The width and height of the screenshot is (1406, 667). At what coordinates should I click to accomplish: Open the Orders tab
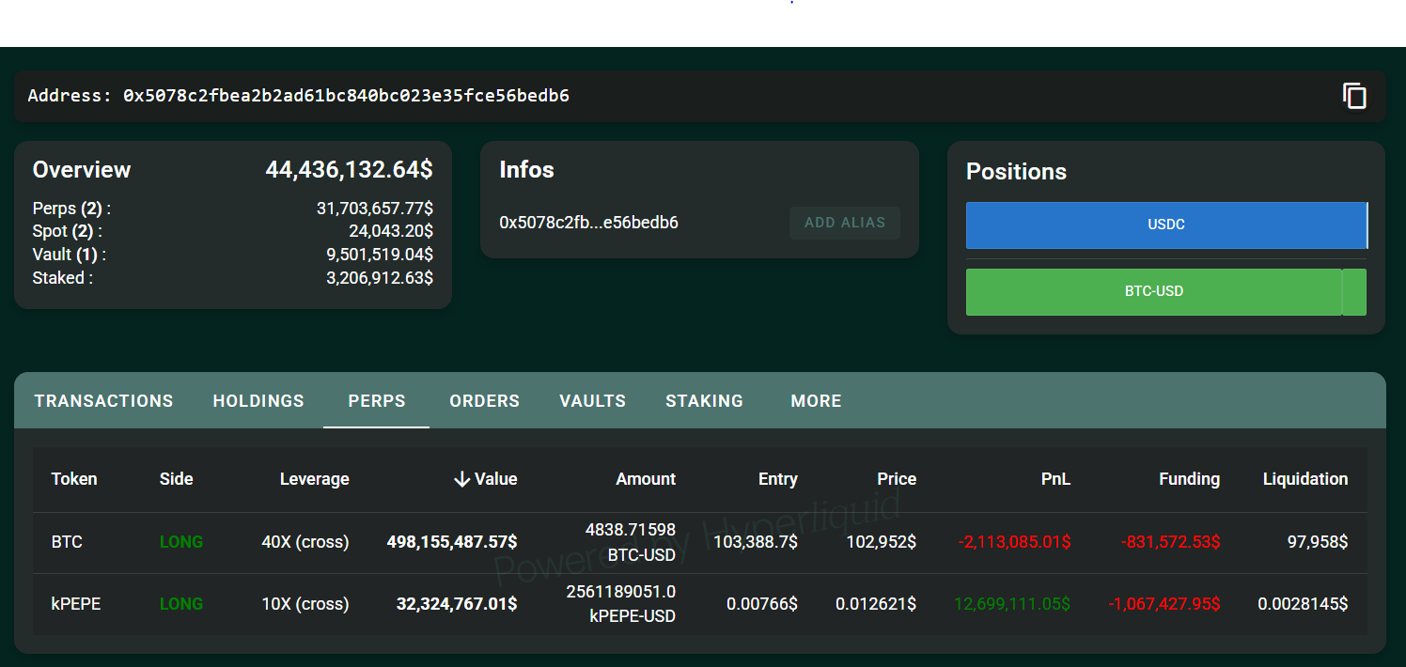(485, 401)
